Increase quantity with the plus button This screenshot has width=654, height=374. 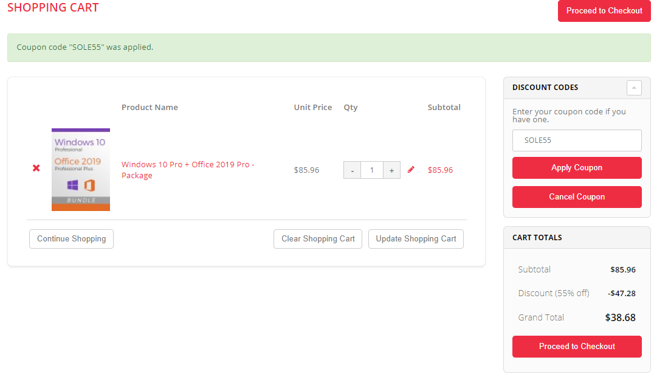click(391, 170)
